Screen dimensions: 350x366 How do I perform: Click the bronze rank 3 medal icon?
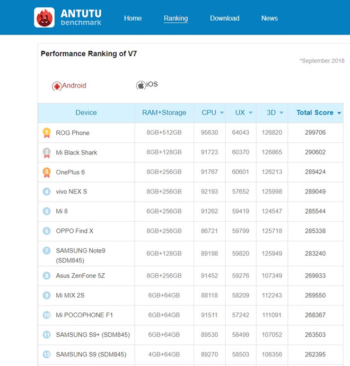click(47, 172)
